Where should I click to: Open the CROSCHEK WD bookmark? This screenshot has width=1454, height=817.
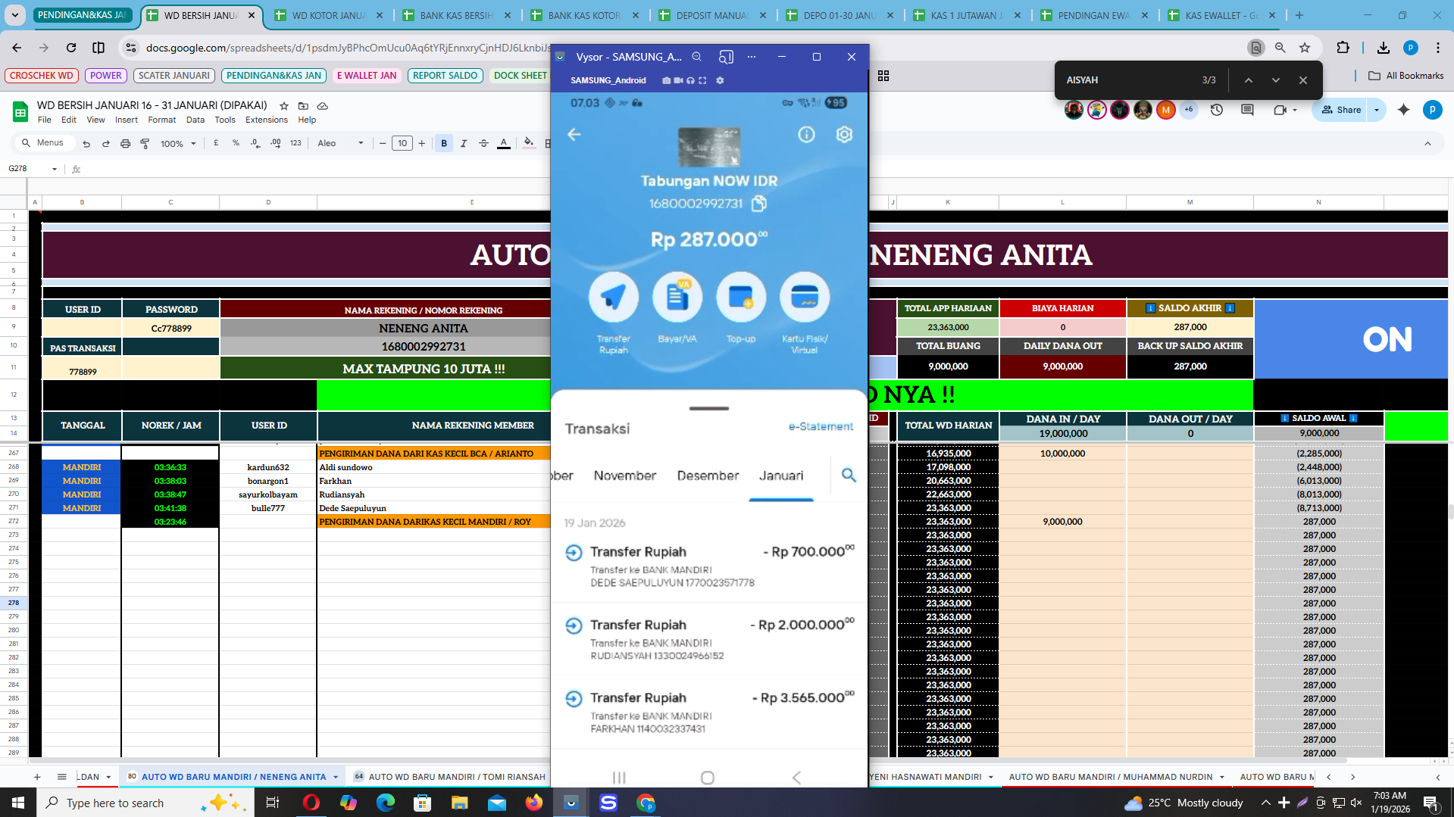[x=42, y=76]
